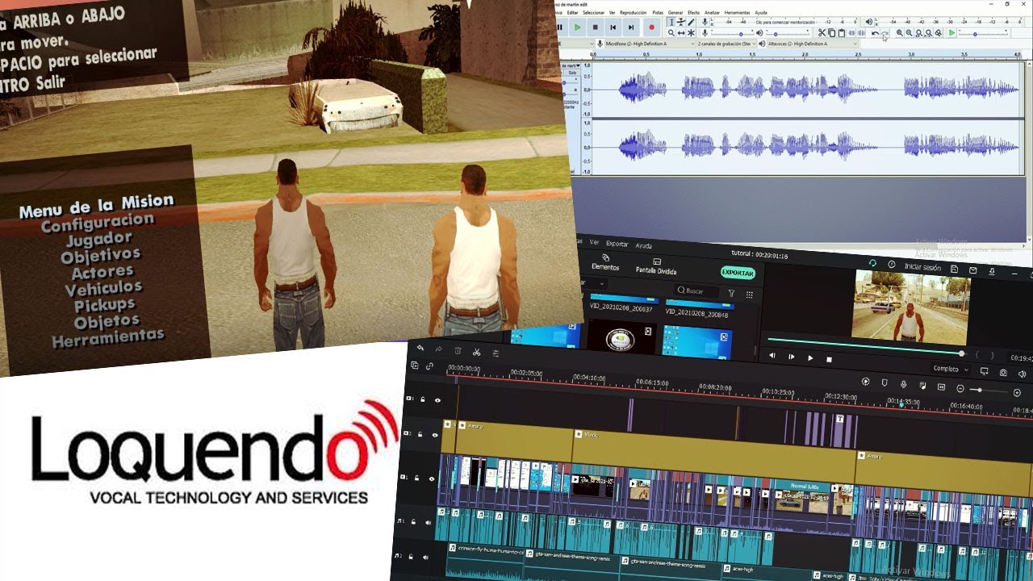The image size is (1033, 581).
Task: Click the Filmora preview progress slider handle
Action: coord(961,353)
